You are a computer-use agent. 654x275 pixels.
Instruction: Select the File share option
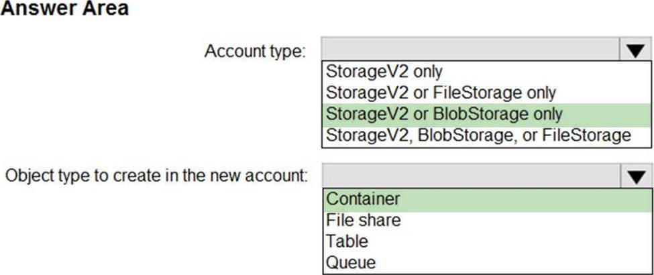[363, 220]
